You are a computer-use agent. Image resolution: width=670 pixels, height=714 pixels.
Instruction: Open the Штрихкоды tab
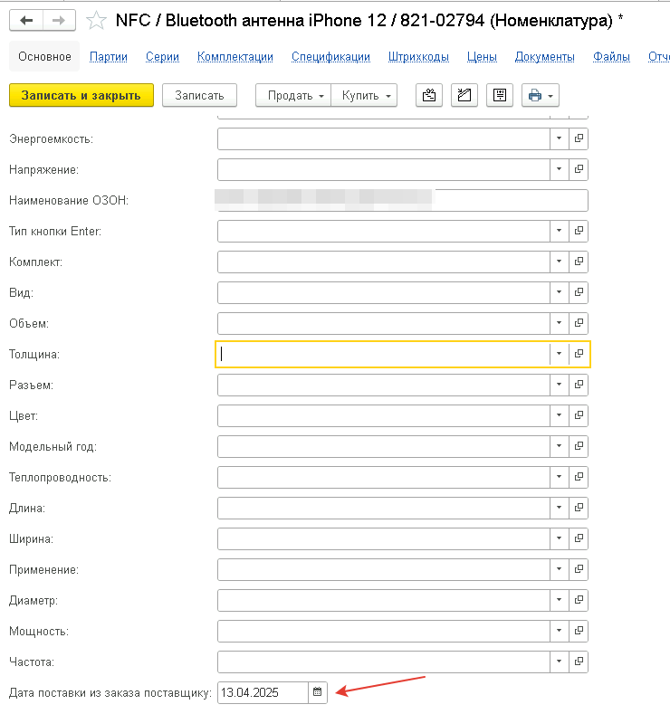pos(418,57)
